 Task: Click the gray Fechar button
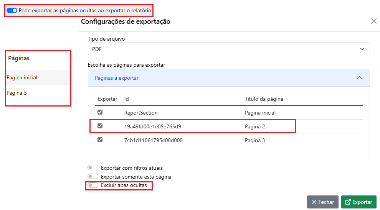click(322, 202)
